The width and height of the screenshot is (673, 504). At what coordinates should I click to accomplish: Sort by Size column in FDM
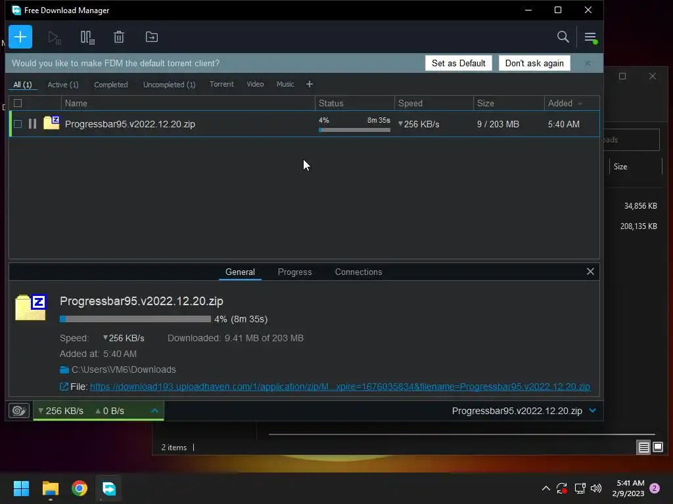pyautogui.click(x=509, y=103)
